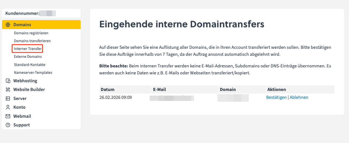This screenshot has width=349, height=143.
Task: Go to Externe Domains
Action: pos(28,57)
